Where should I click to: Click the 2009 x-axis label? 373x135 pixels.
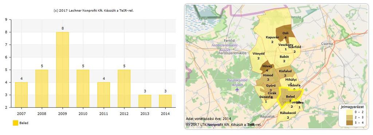62,114
